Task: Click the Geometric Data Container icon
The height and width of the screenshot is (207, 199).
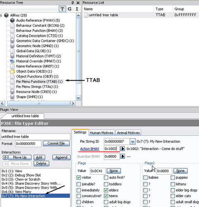Action: coord(12,41)
